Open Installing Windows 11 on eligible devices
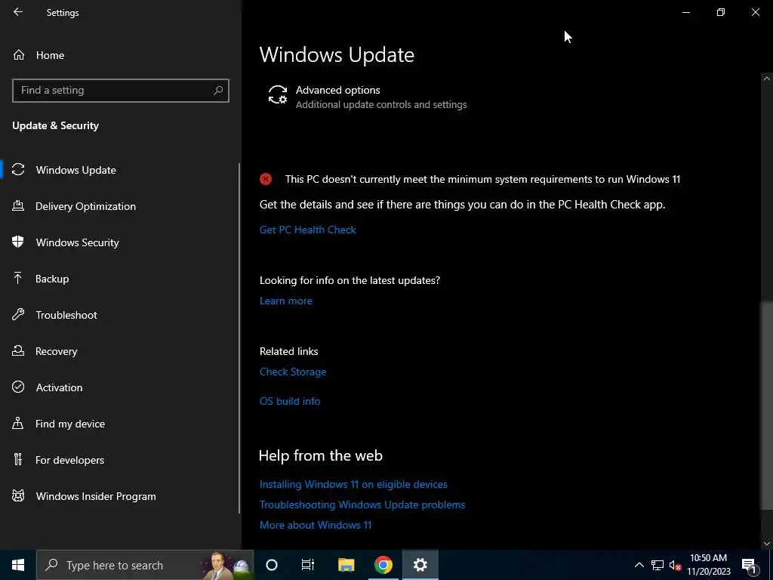Viewport: 773px width, 580px height. click(353, 484)
